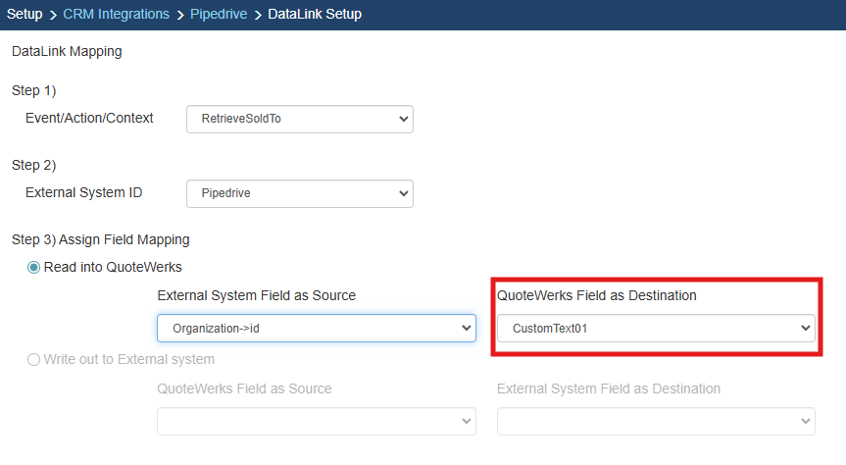Screen dimensions: 846x465
Task: Open the Organization->id source field dropdown
Action: [x=316, y=328]
